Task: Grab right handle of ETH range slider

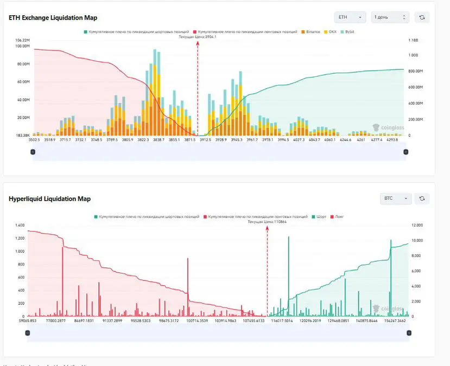Action: 406,152
